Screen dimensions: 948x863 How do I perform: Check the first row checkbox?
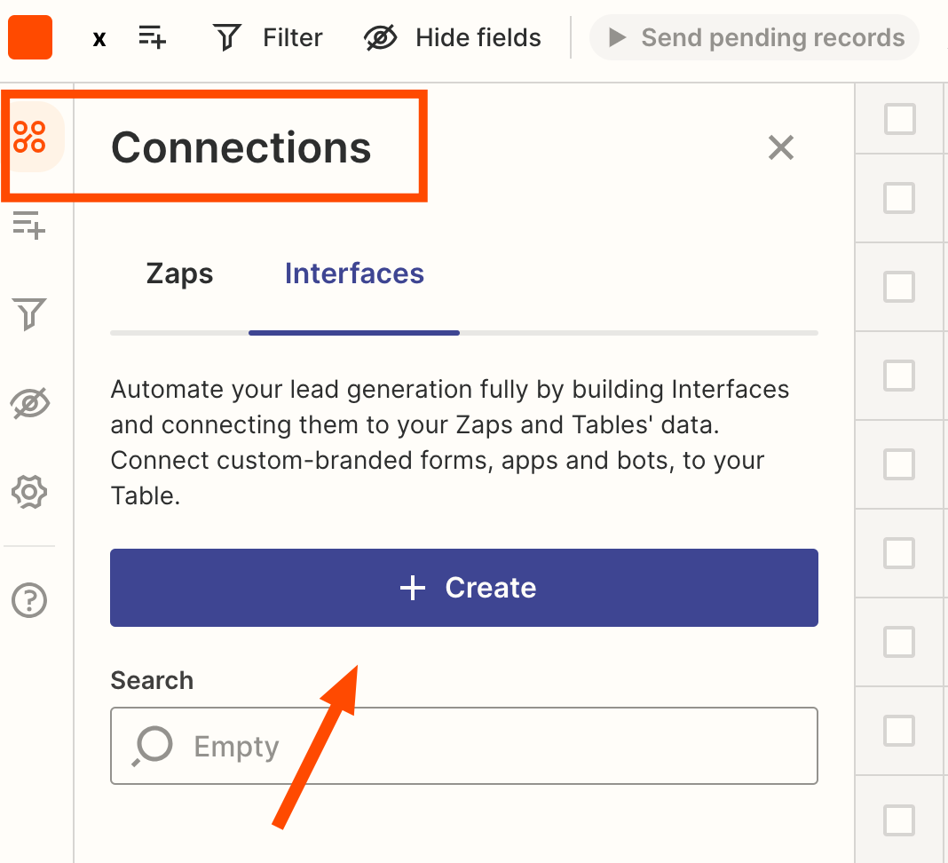pyautogui.click(x=900, y=119)
